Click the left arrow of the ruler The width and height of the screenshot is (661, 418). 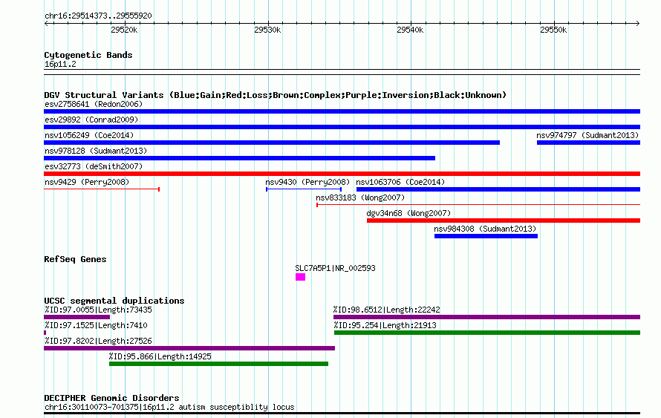click(46, 23)
